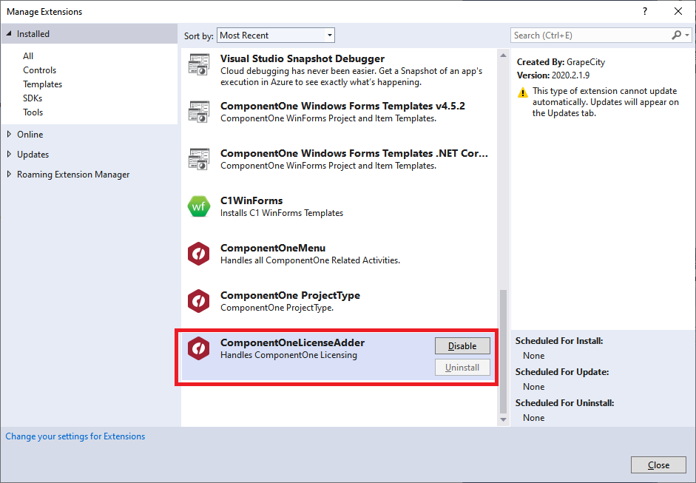This screenshot has width=696, height=483.
Task: Click the green C1WinForms wf icon
Action: (x=198, y=206)
